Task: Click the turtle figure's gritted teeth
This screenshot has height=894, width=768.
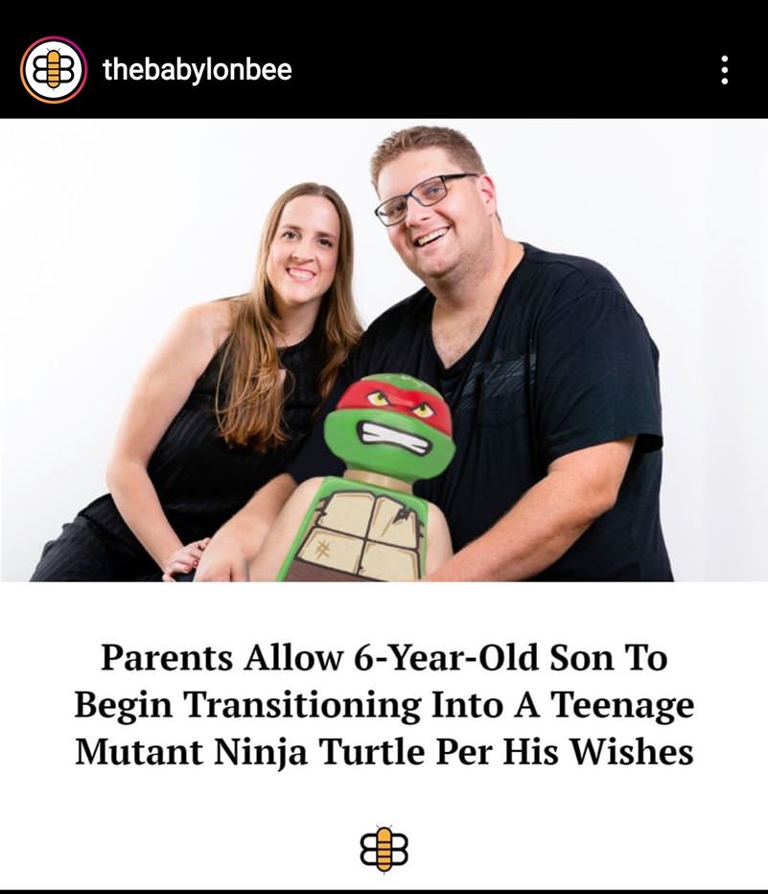Action: [x=396, y=437]
